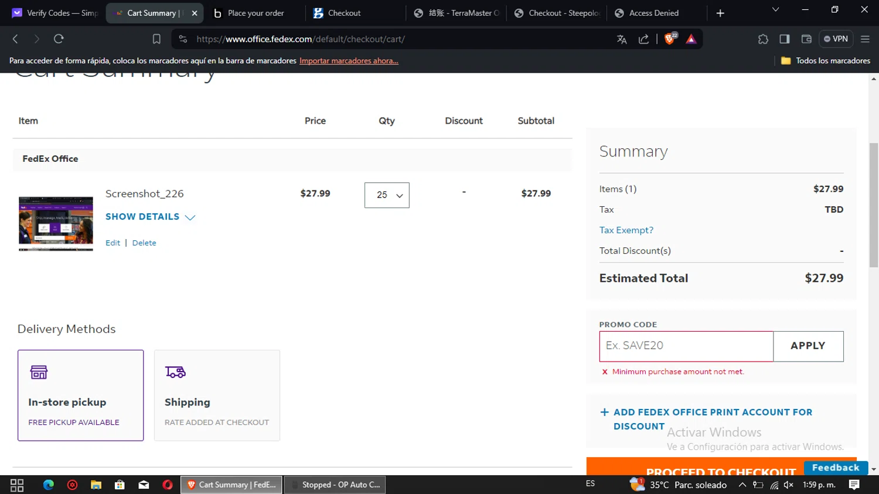Switch to the Place your order tab
This screenshot has width=879, height=494.
(x=255, y=13)
